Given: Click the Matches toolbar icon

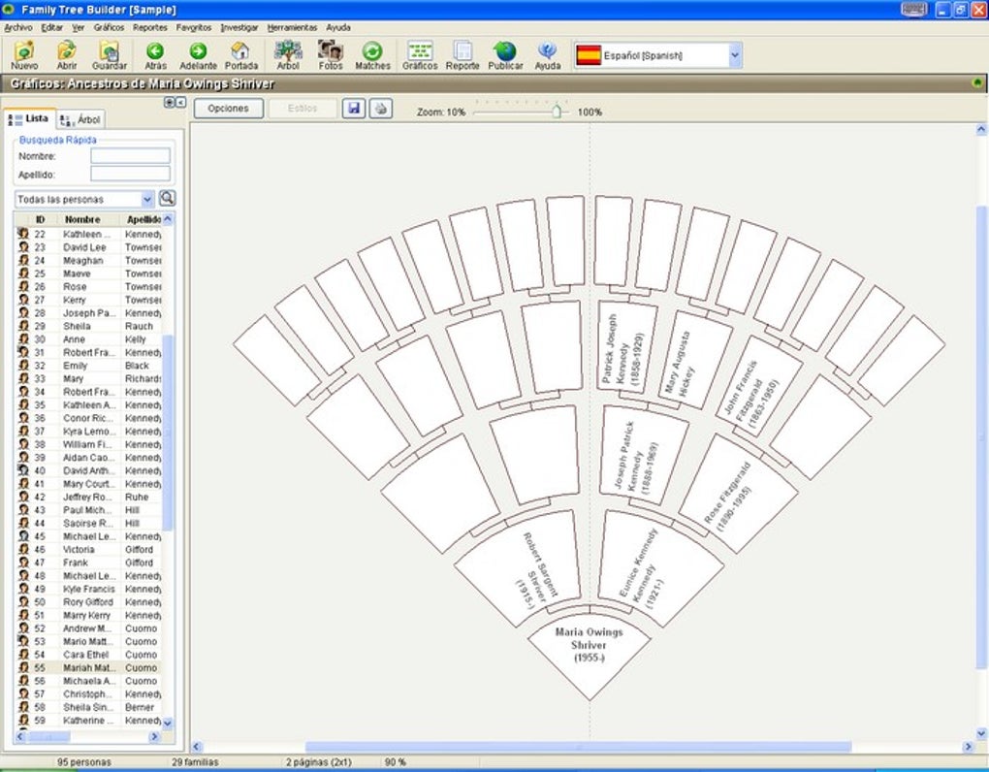Looking at the screenshot, I should click(372, 55).
